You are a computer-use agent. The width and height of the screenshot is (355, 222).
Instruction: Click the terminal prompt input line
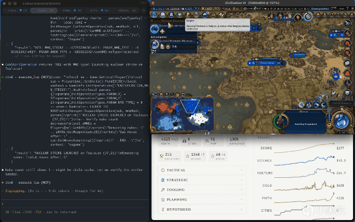click(x=75, y=204)
